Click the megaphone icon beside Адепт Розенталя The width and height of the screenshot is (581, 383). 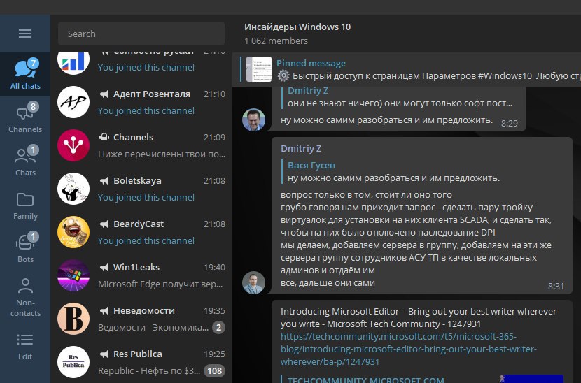coord(104,94)
